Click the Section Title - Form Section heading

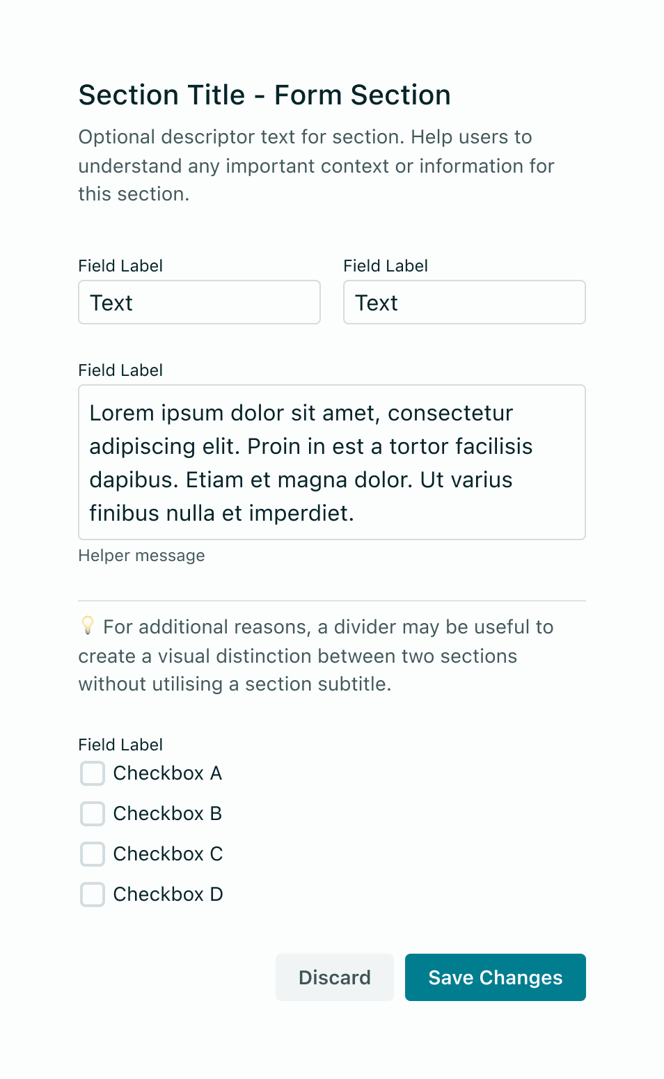264,95
